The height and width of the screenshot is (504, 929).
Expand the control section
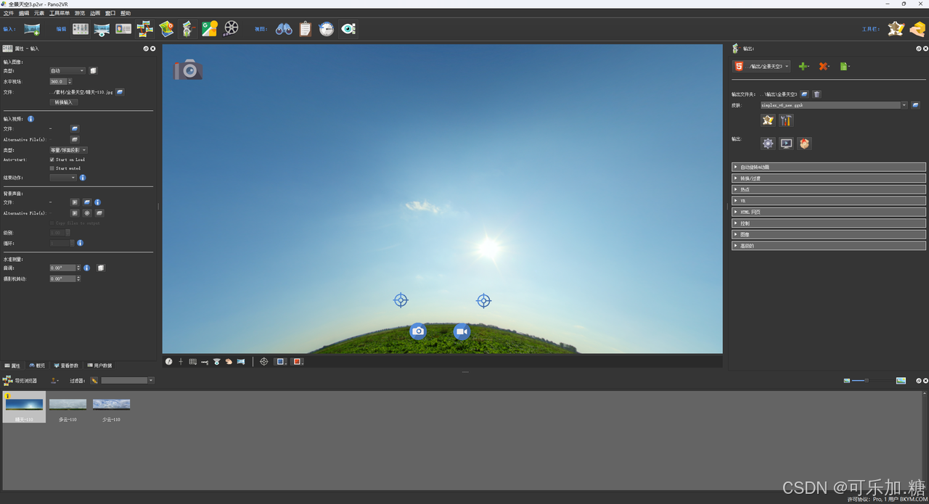829,223
